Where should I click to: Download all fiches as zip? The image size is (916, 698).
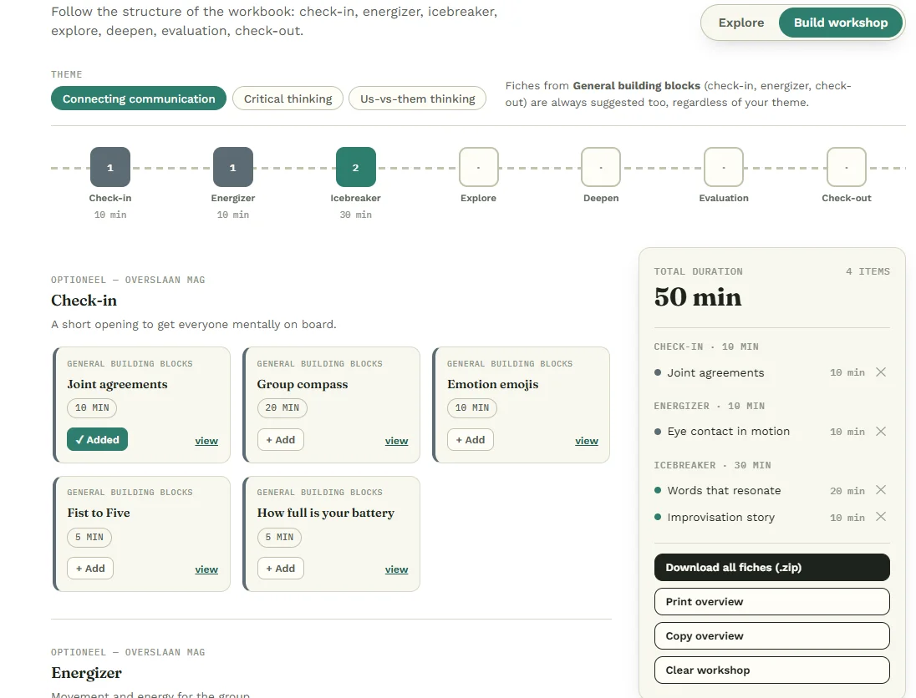coord(771,567)
